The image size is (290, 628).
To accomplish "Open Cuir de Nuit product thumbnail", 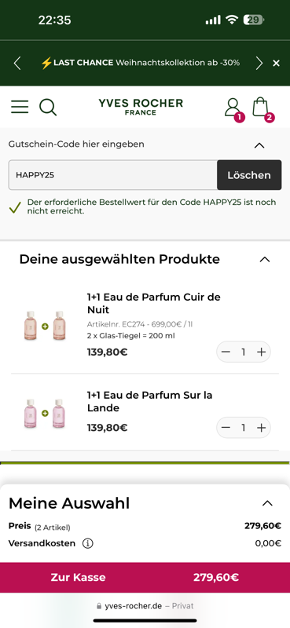I will coord(45,326).
